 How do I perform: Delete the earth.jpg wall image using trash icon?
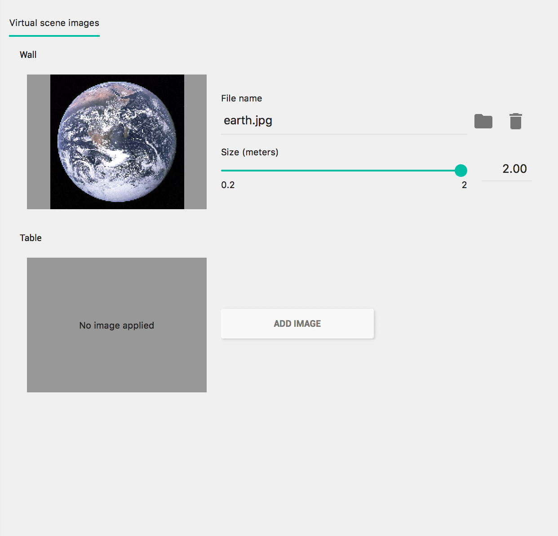(515, 121)
